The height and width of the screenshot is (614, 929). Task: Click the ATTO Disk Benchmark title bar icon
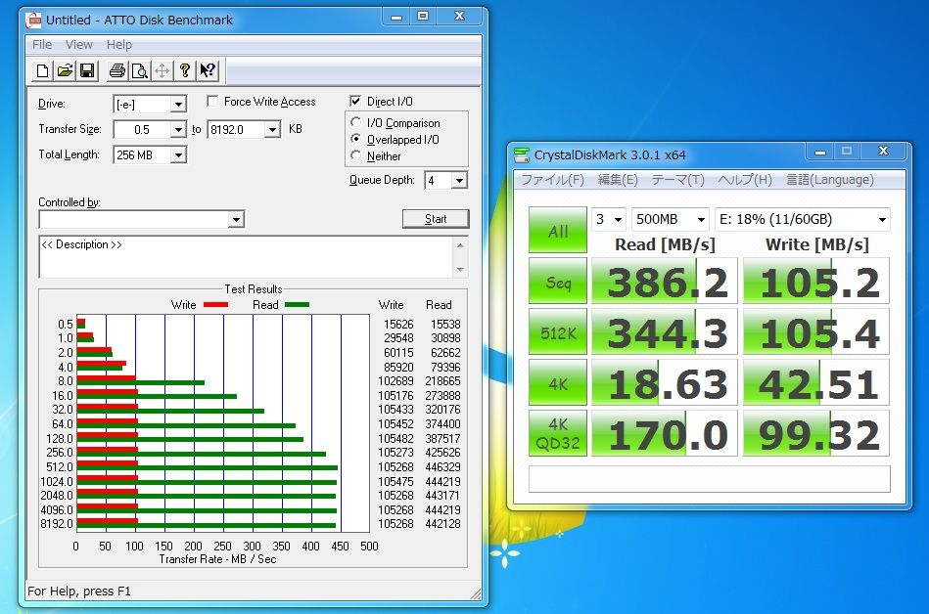[34, 19]
